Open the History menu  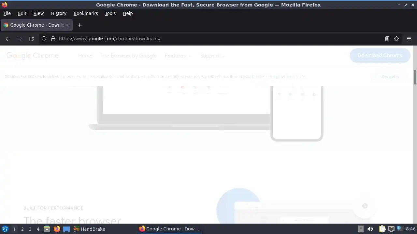point(59,13)
